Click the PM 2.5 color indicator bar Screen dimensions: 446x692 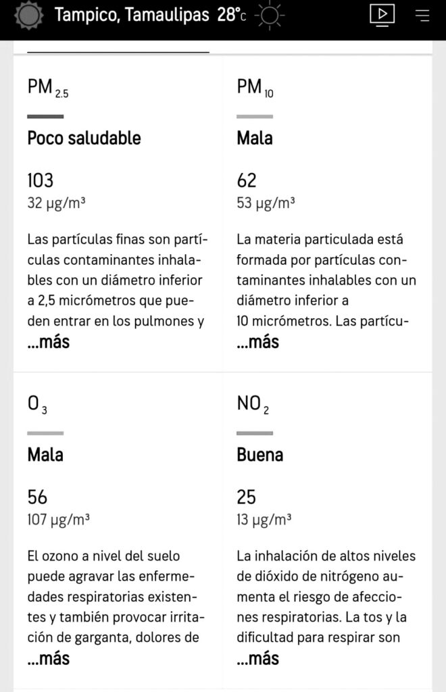[x=45, y=116]
